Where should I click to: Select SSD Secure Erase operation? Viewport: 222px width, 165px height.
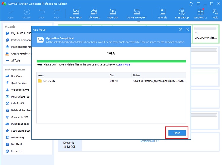tap(18, 131)
